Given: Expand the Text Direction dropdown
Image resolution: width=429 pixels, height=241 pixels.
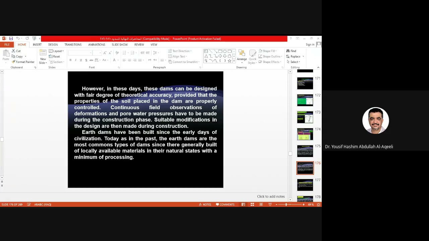Looking at the screenshot, I should tap(180, 51).
